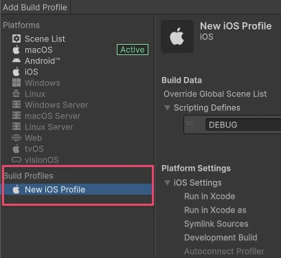Click the Windows Server icon
The height and width of the screenshot is (258, 281).
tap(16, 105)
